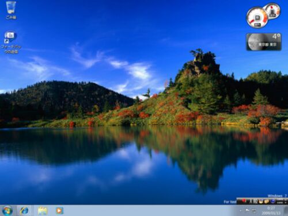Image resolution: width=288 pixels, height=216 pixels.
Task: Launch Internet Explorer from the taskbar
Action: 24,210
